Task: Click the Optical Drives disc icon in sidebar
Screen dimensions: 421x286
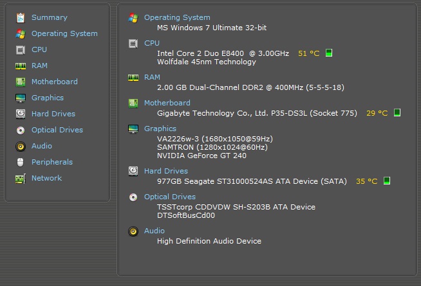Action: [21, 130]
